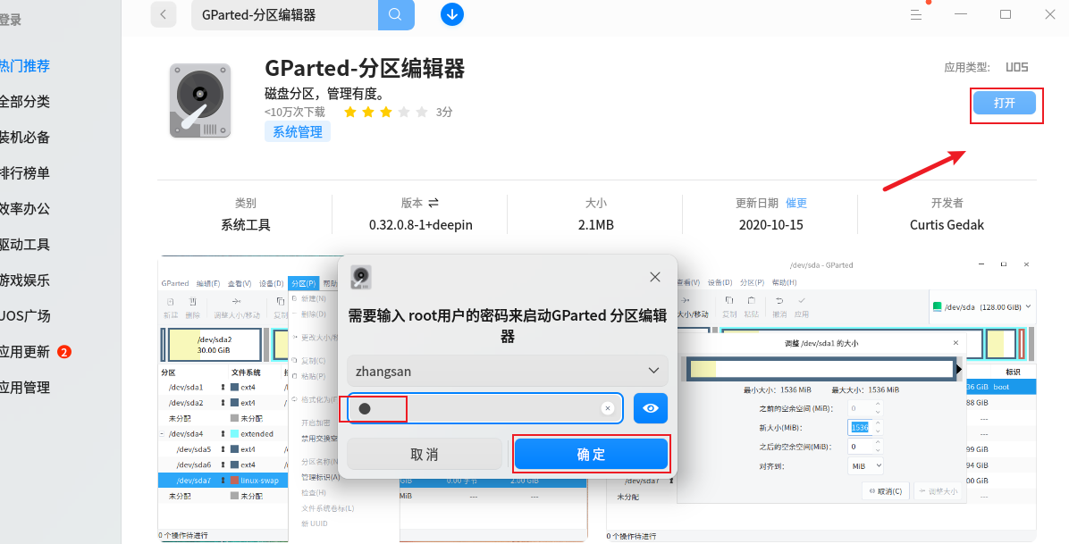Open 全部分类 in the sidebar
1069x544 pixels.
click(x=24, y=102)
